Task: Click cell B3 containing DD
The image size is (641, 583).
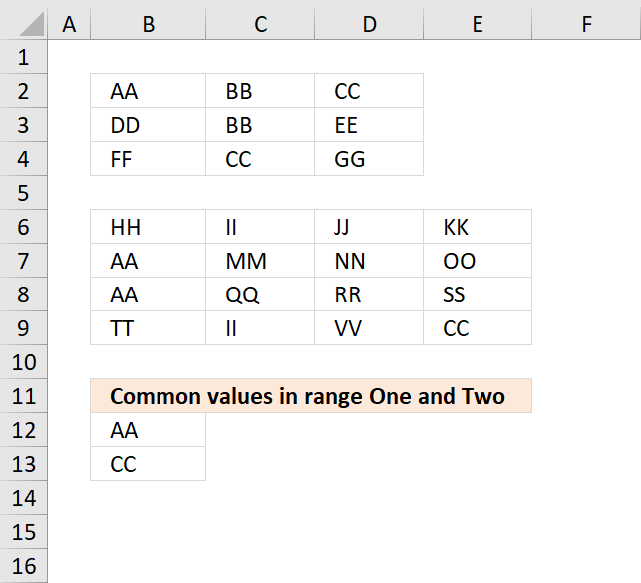Action: [148, 125]
